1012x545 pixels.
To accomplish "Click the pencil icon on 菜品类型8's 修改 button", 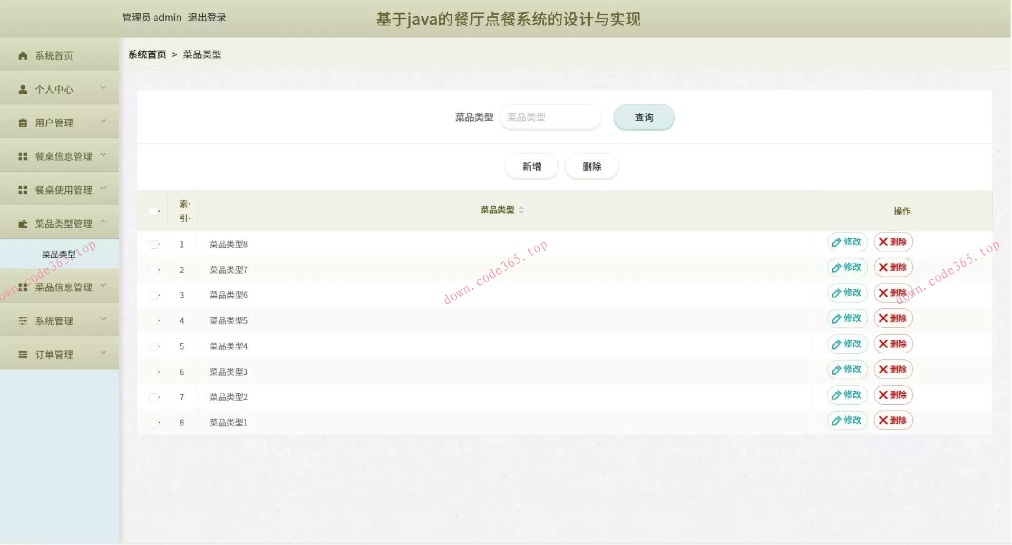I will 836,242.
